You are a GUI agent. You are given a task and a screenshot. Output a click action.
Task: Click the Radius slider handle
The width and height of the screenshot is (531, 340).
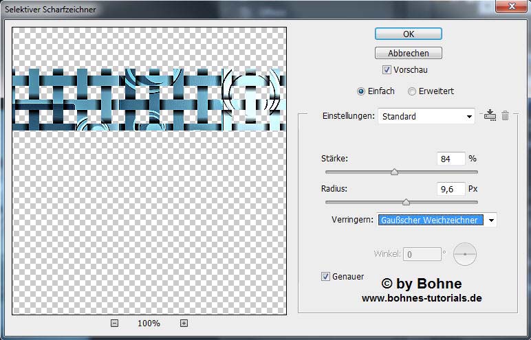pyautogui.click(x=406, y=203)
